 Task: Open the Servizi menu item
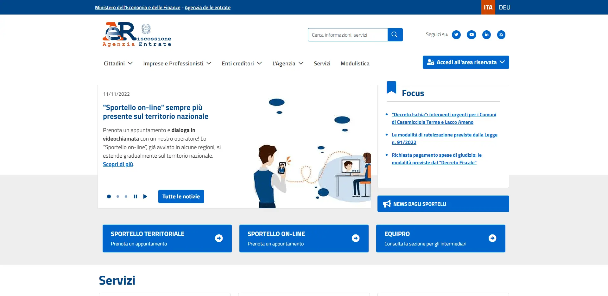coord(322,63)
